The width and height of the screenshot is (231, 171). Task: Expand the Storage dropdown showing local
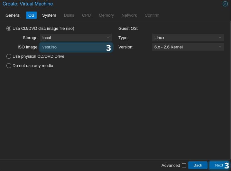point(76,38)
